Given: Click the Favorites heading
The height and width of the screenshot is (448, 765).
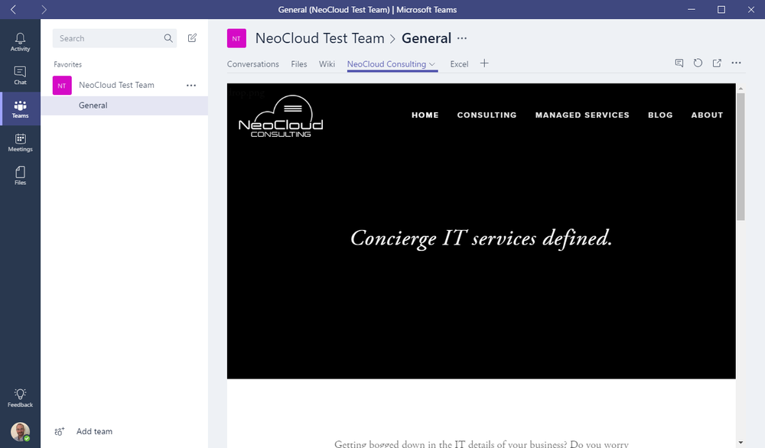Looking at the screenshot, I should [x=68, y=64].
